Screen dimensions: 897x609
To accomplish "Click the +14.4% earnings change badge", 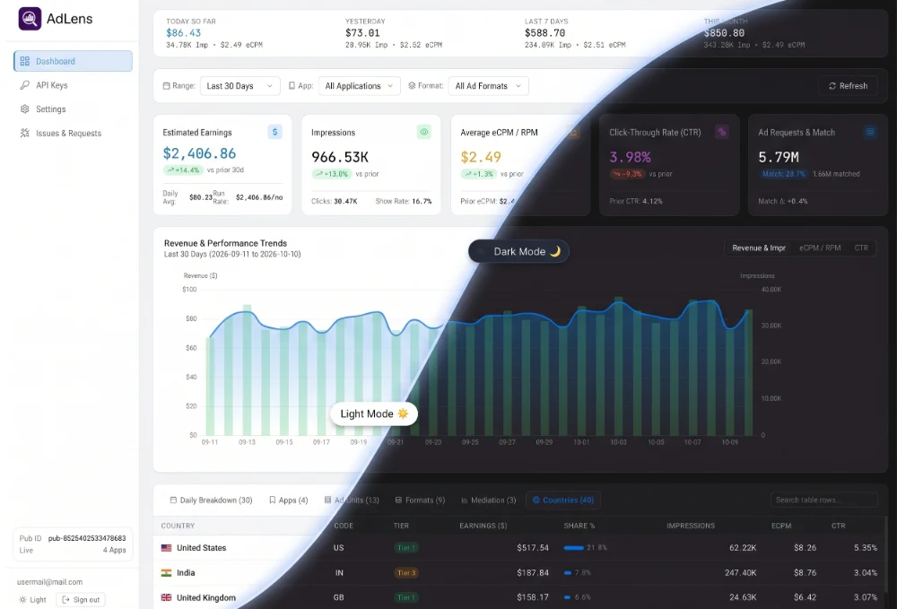I will point(183,170).
